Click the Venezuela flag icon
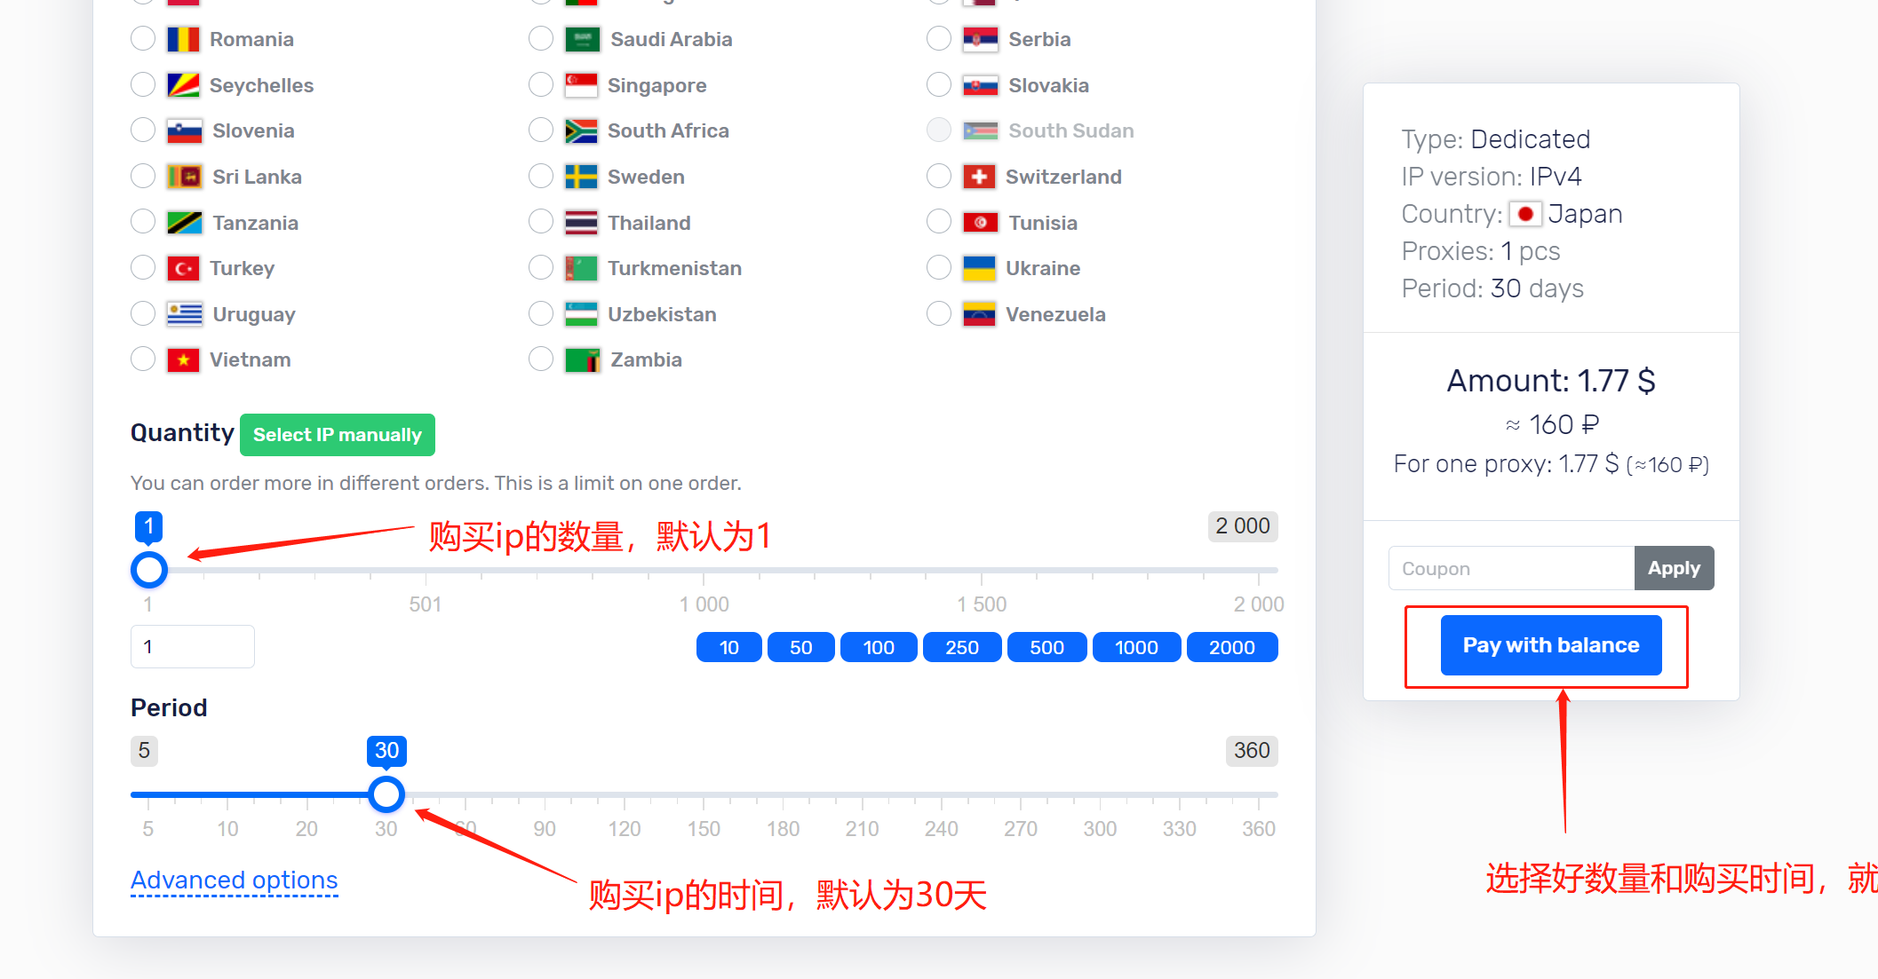 [x=979, y=314]
